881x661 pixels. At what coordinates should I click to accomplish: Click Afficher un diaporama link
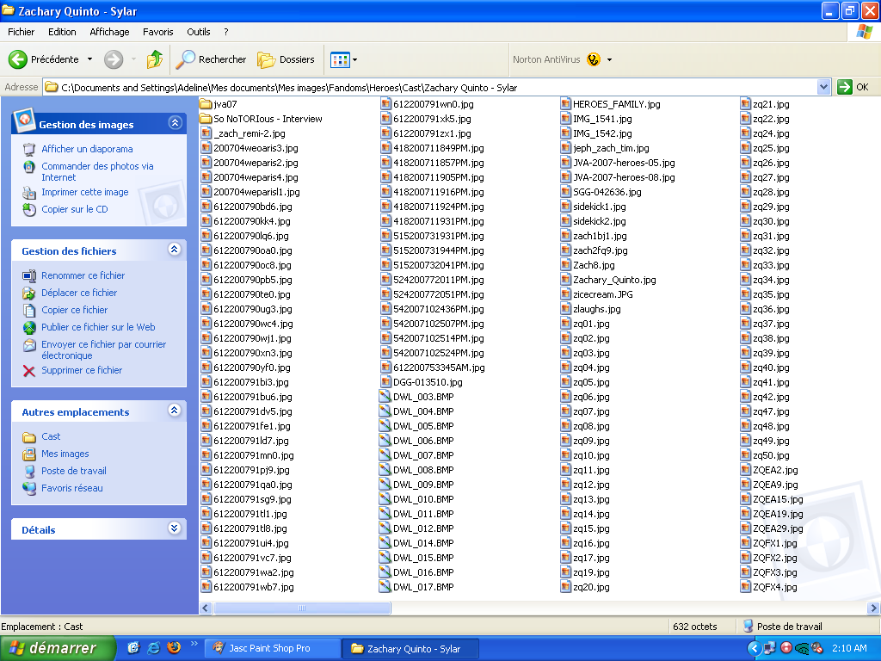coord(87,149)
